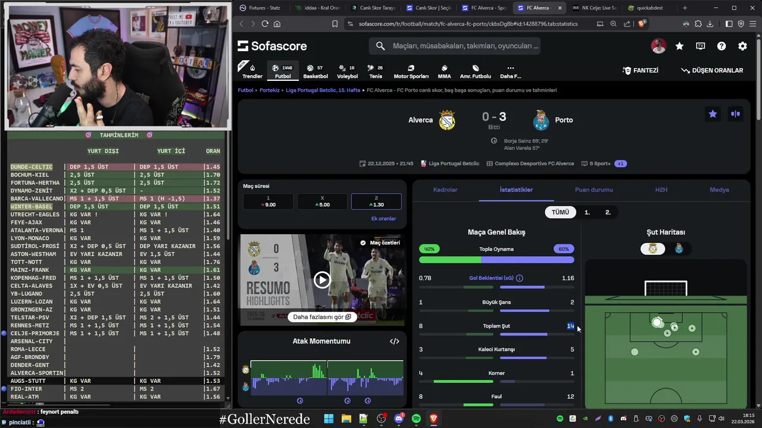Select 1. half statistics filter
The height and width of the screenshot is (428, 762).
587,212
